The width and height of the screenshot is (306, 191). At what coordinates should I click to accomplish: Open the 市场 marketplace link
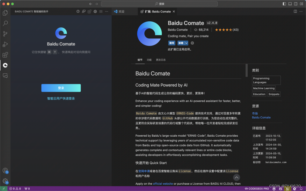[x=255, y=113]
